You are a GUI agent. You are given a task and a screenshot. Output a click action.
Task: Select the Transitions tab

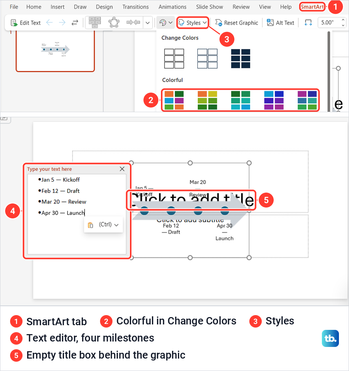coord(135,7)
